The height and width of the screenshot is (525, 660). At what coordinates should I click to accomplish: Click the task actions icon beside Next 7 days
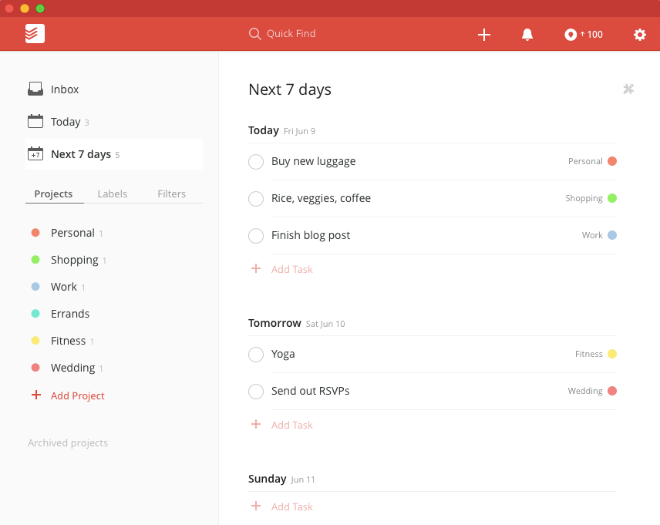point(628,89)
